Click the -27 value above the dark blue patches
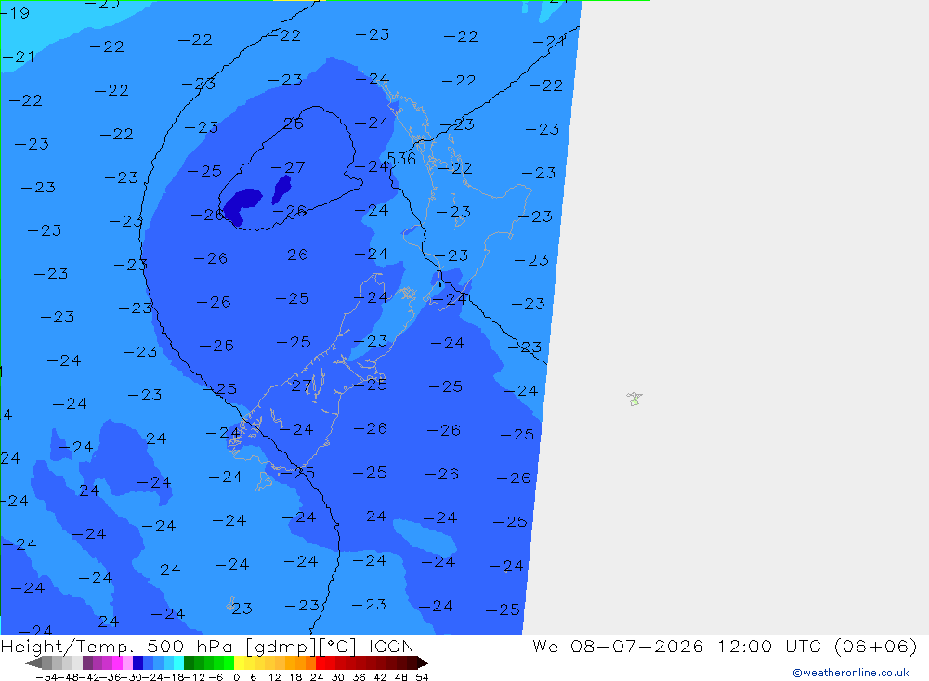Screen dimensions: 929x681 (287, 168)
